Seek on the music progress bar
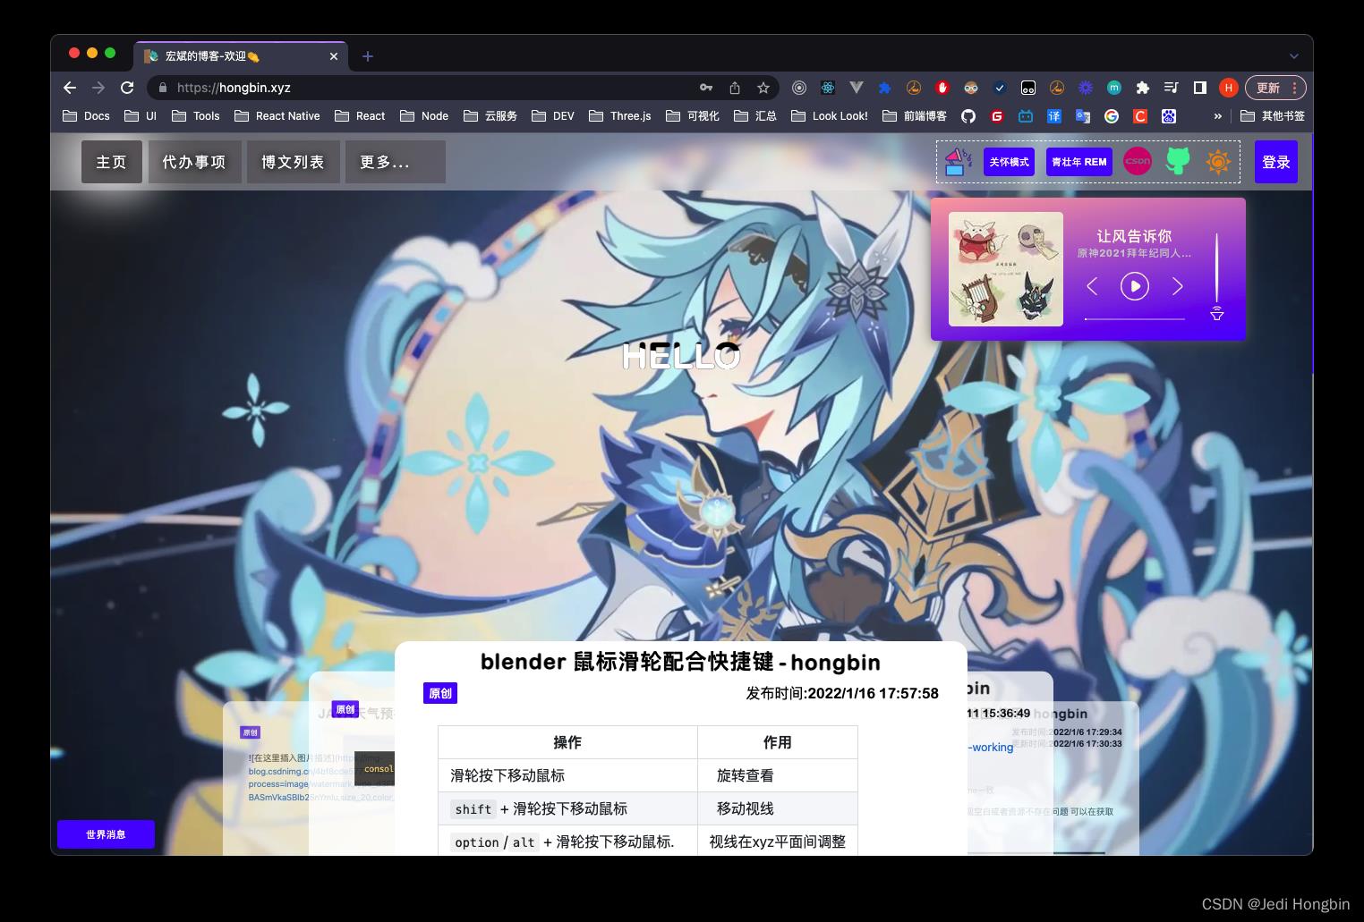The width and height of the screenshot is (1364, 922). tap(1135, 318)
